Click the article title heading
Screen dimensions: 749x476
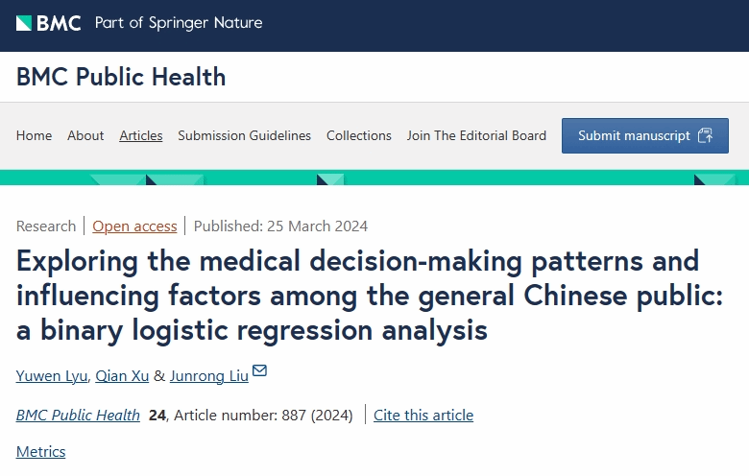[371, 296]
